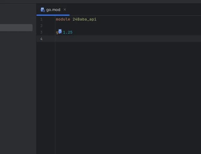Click line number 2 in gutter
This screenshot has height=154, width=201.
(42, 26)
